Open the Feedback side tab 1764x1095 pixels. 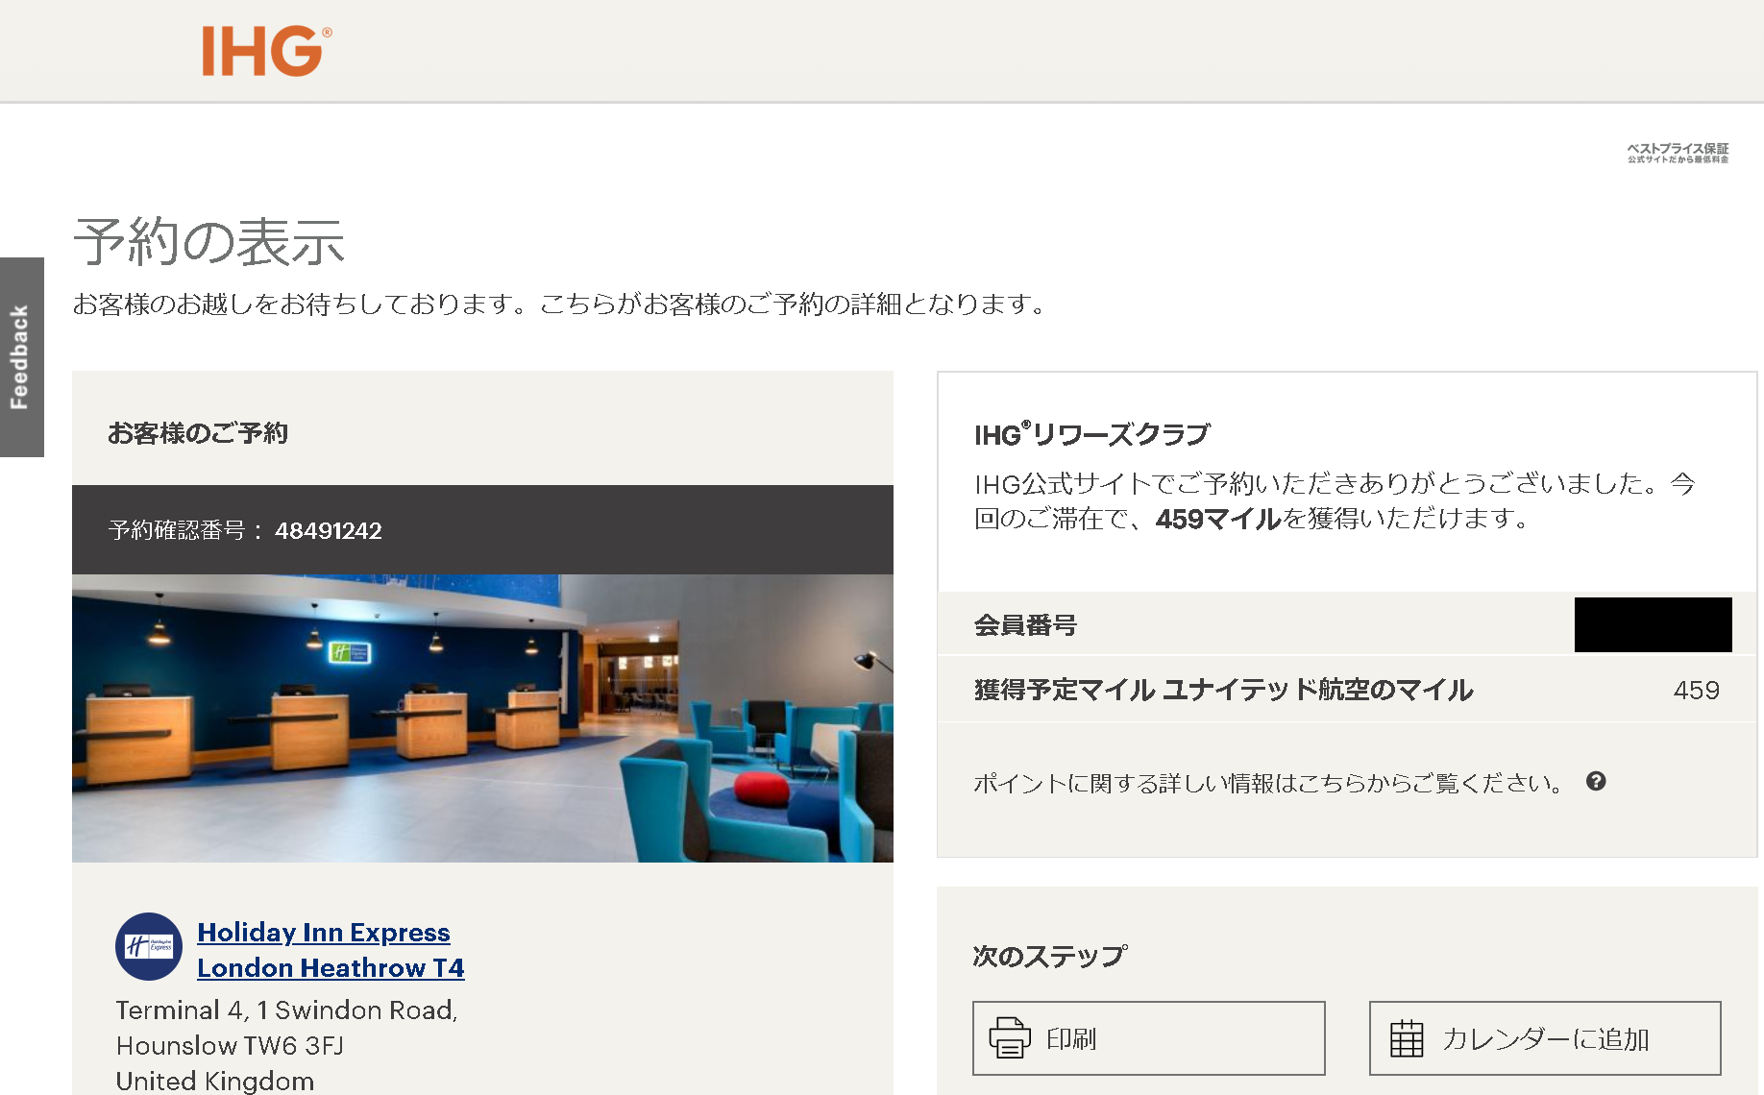(21, 357)
